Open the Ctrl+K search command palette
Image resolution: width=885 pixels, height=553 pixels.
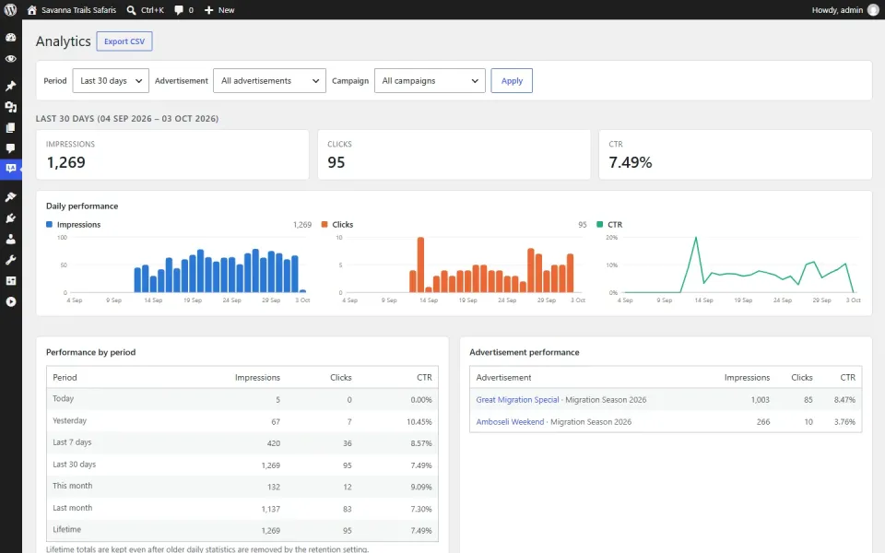coord(145,10)
